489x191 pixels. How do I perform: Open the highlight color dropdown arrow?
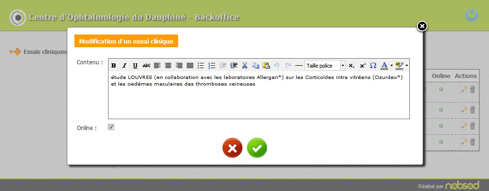click(x=407, y=66)
